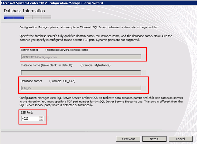Screen dimensions: 197x144
Task: Click the sentence about primary sites requiring SQL Server
Action: [90, 27]
